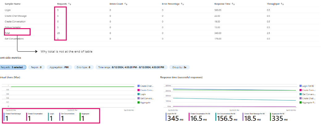The image size is (323, 131).
Task: Click the Response time chart title
Action: click(x=181, y=77)
